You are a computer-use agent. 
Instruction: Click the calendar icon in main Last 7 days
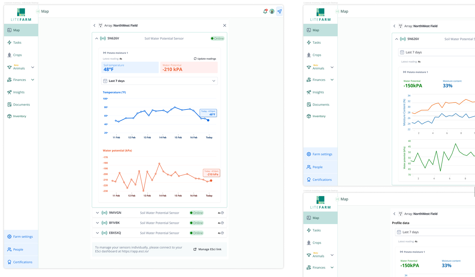pos(105,81)
